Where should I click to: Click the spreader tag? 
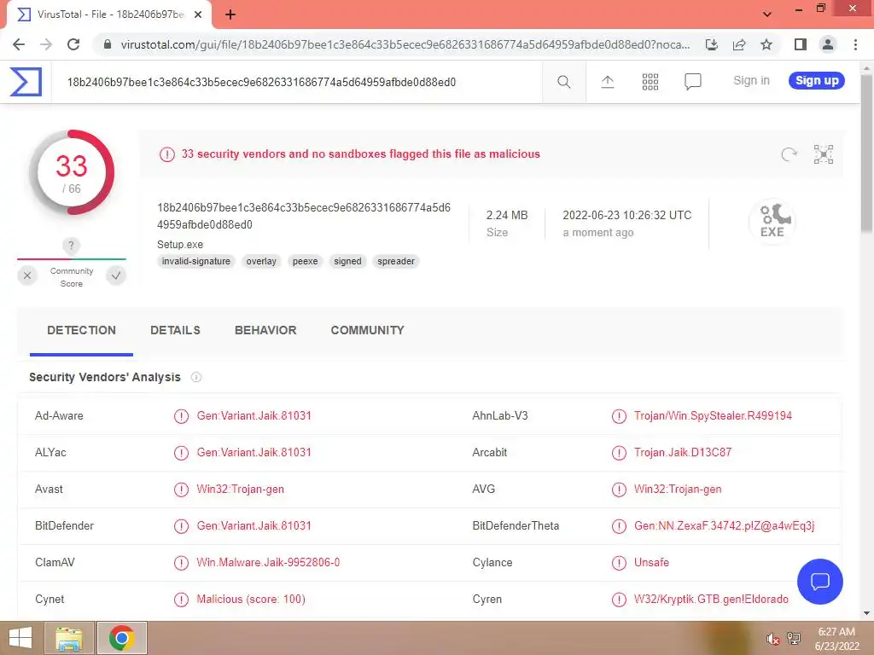tap(396, 261)
